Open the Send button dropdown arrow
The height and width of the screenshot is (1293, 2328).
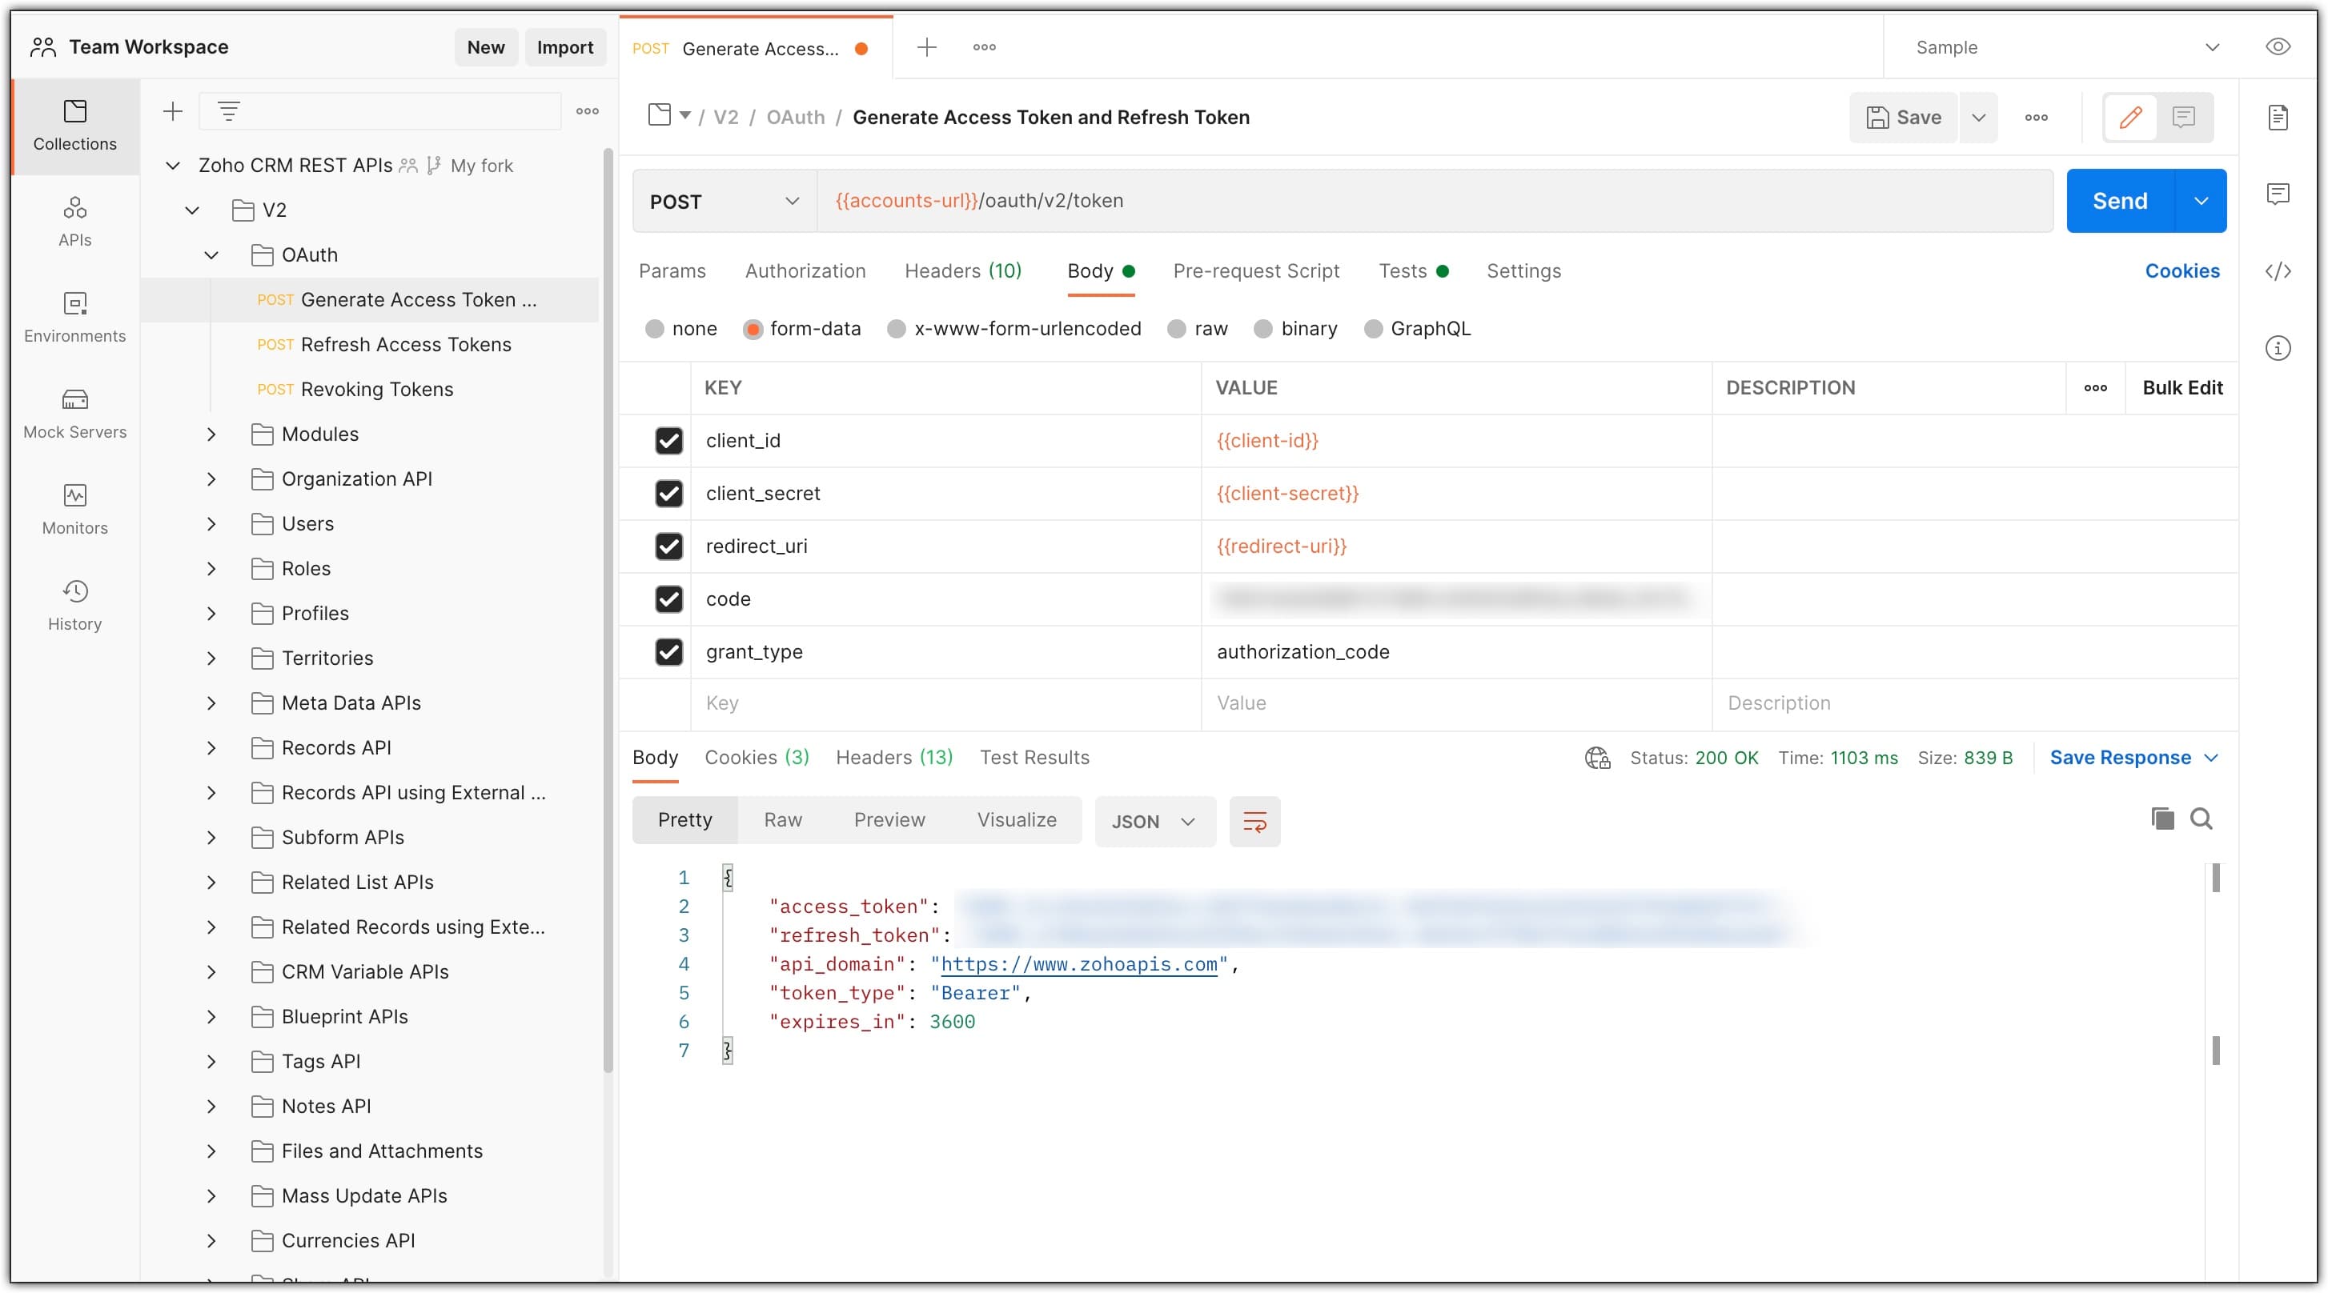pos(2201,201)
